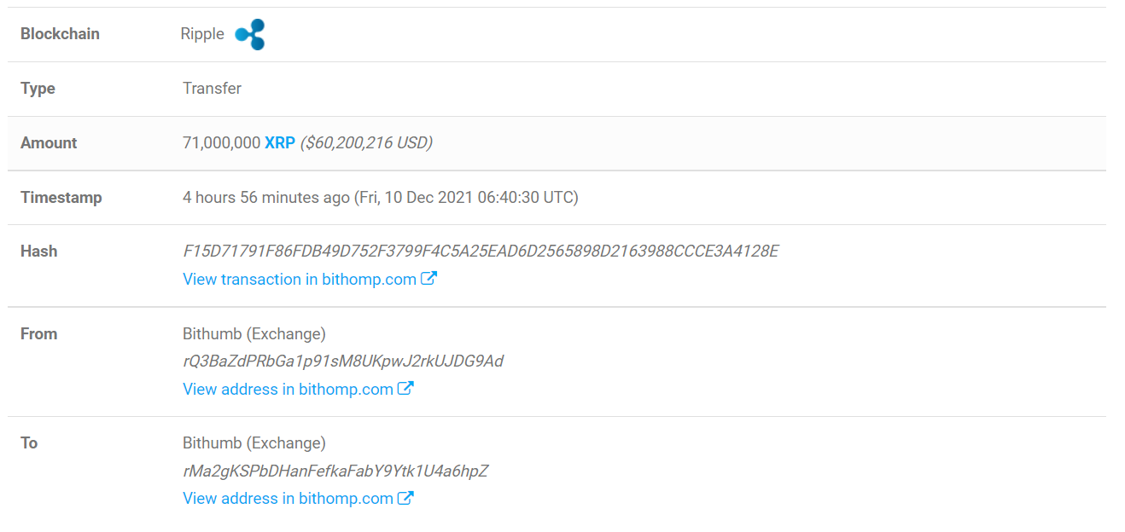Click the Ripple logo icon
Image resolution: width=1125 pixels, height=532 pixels.
click(x=250, y=34)
